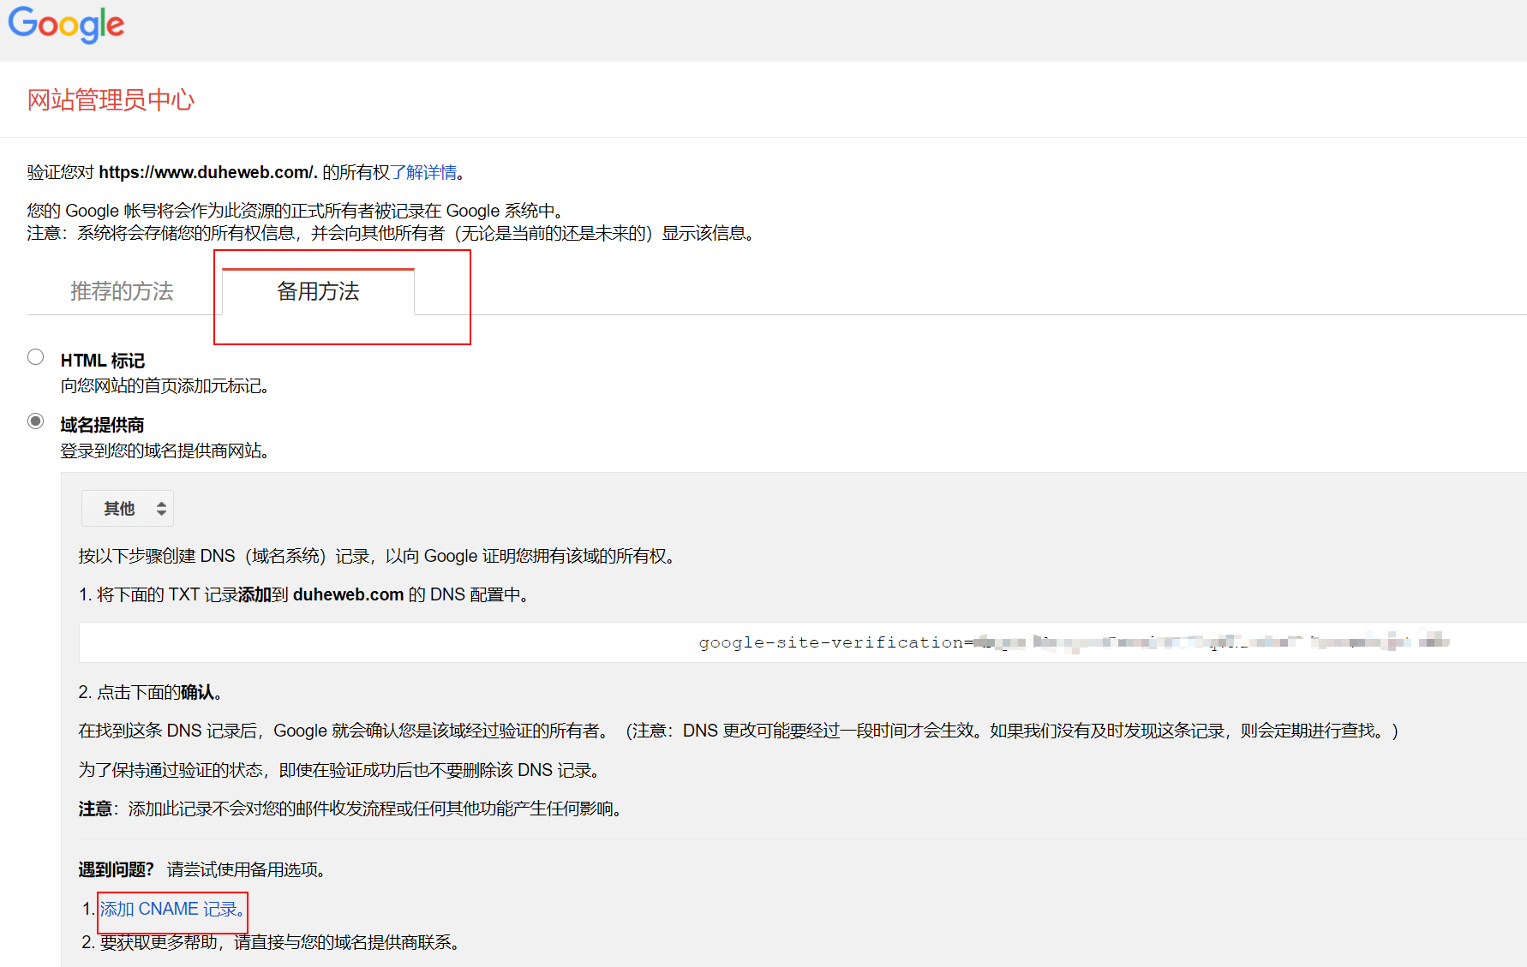Open the 其他 provider dropdown
Screen dimensions: 1527x967
click(128, 509)
